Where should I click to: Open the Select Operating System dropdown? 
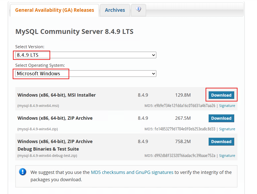pos(86,74)
